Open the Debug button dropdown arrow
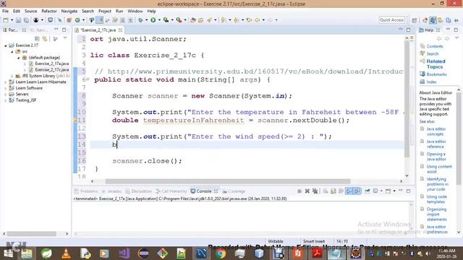Viewport: 463px width, 260px height. (x=146, y=20)
